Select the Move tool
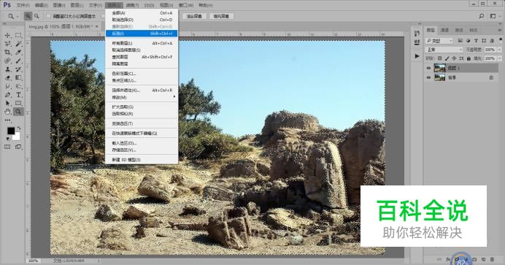 (x=8, y=35)
